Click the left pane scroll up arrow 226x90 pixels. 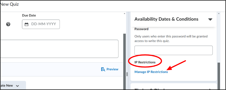tap(124, 14)
